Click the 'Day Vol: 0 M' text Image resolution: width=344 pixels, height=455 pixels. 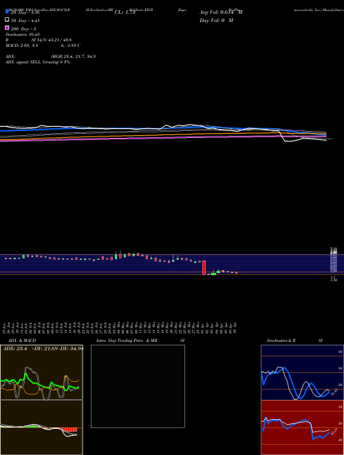216,20
